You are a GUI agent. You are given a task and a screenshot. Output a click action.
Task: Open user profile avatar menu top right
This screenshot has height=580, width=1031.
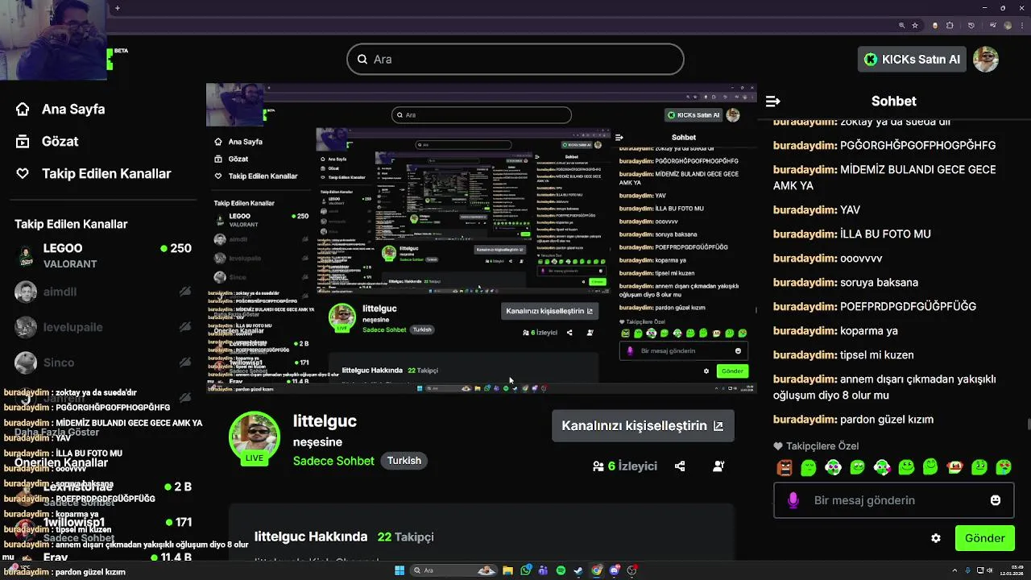986,59
